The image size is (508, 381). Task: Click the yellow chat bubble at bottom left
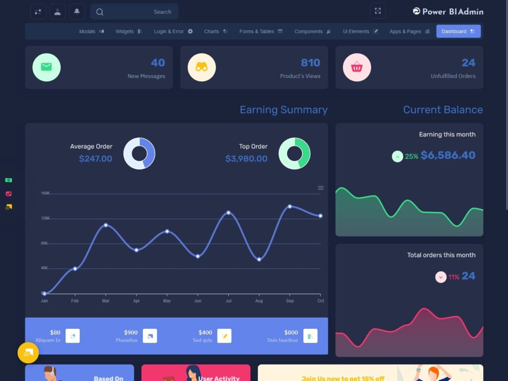pos(28,353)
